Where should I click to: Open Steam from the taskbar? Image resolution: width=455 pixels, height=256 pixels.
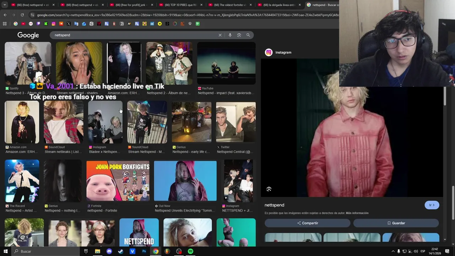point(121,251)
